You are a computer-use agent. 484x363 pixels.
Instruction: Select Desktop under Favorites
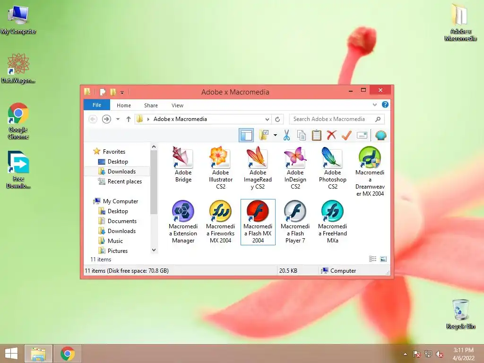pyautogui.click(x=113, y=162)
